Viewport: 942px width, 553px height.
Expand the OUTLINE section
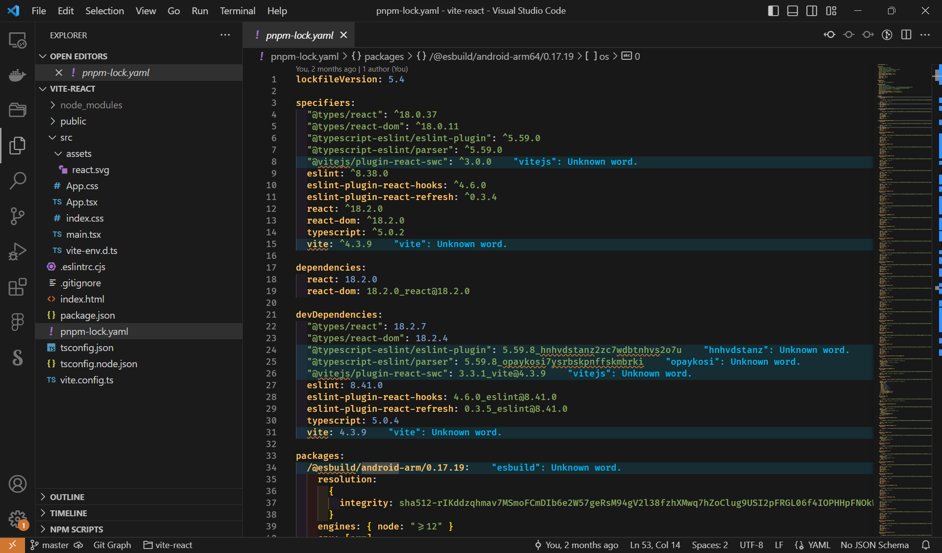coord(139,497)
